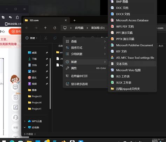This screenshot has width=166, height=142.
Task: Click the headset support icon
Action: click(x=15, y=117)
